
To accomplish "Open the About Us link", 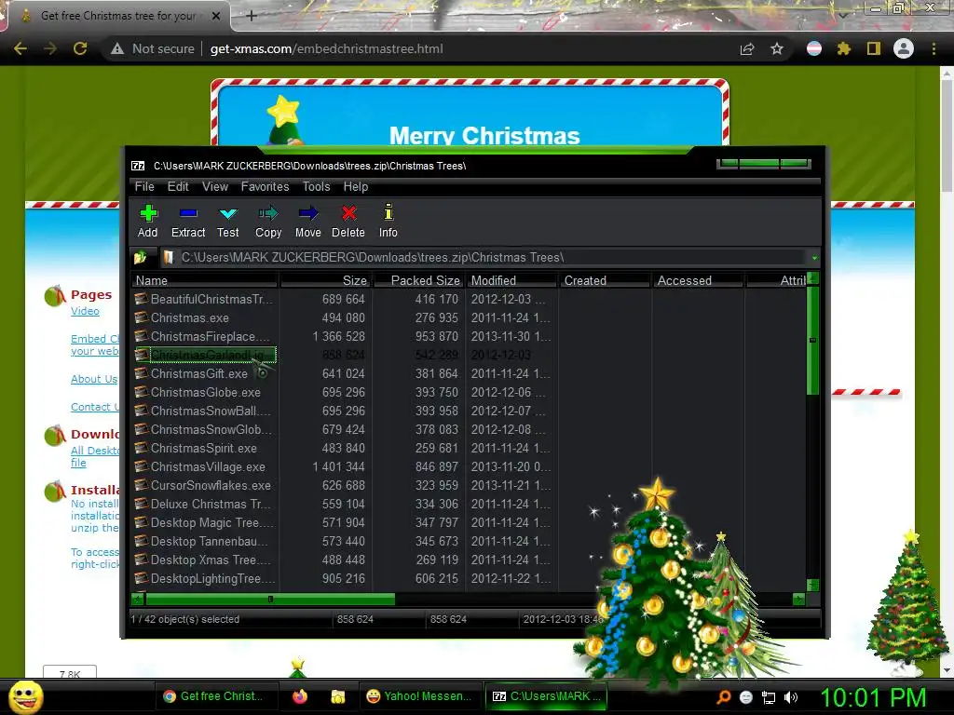I will 94,379.
